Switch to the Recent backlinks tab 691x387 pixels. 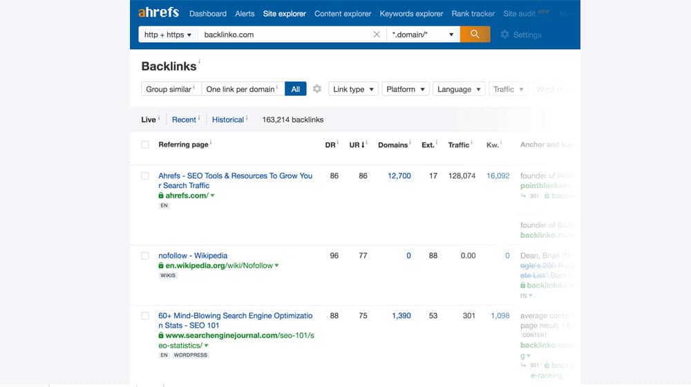pos(184,120)
